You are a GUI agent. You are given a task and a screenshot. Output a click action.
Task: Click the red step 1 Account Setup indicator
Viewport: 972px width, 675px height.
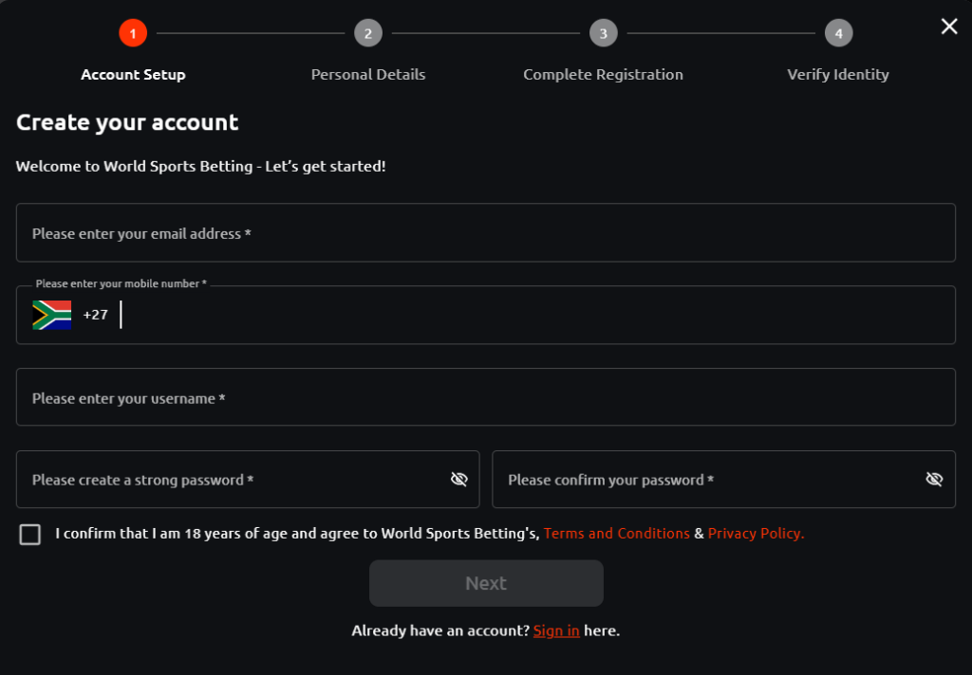133,32
